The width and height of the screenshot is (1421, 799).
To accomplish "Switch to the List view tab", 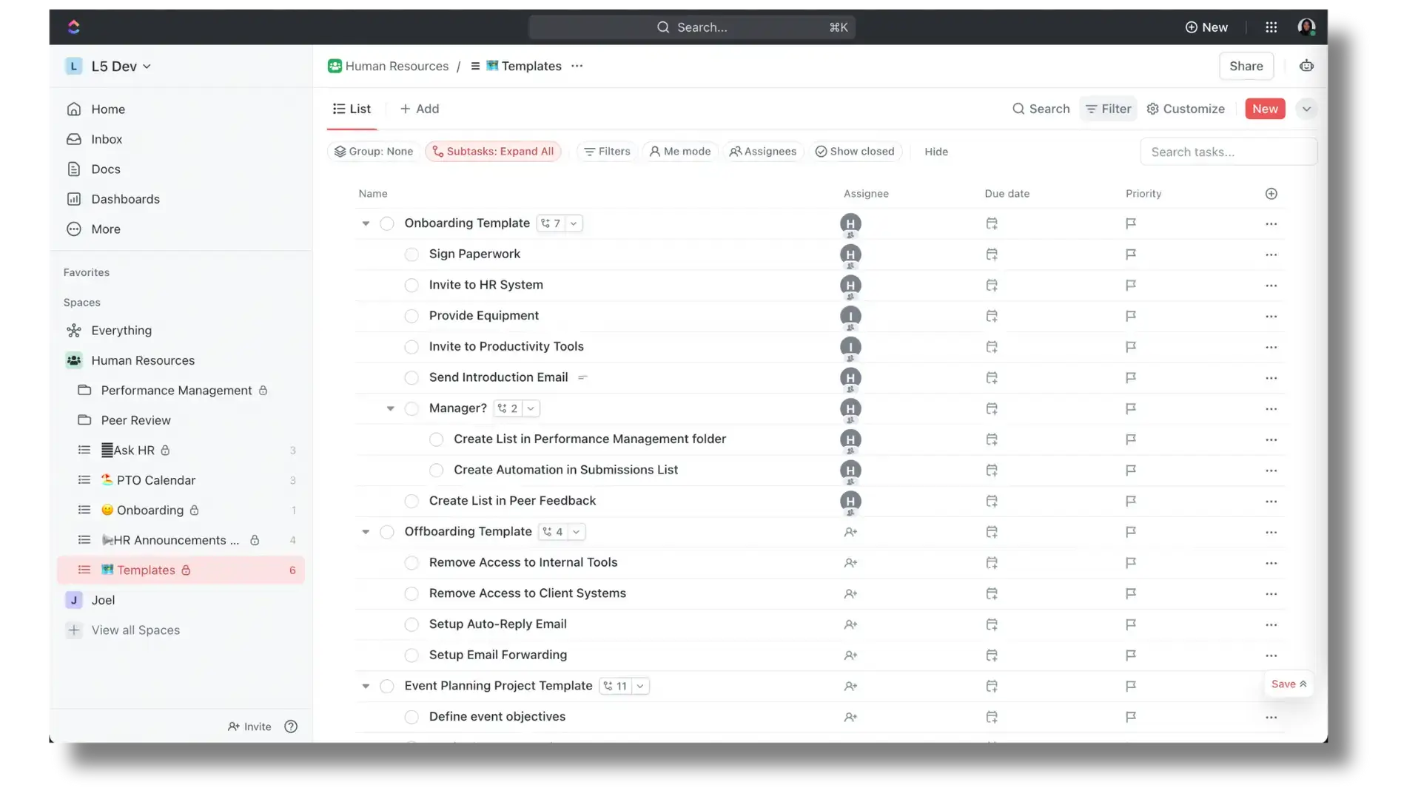I will pyautogui.click(x=352, y=109).
